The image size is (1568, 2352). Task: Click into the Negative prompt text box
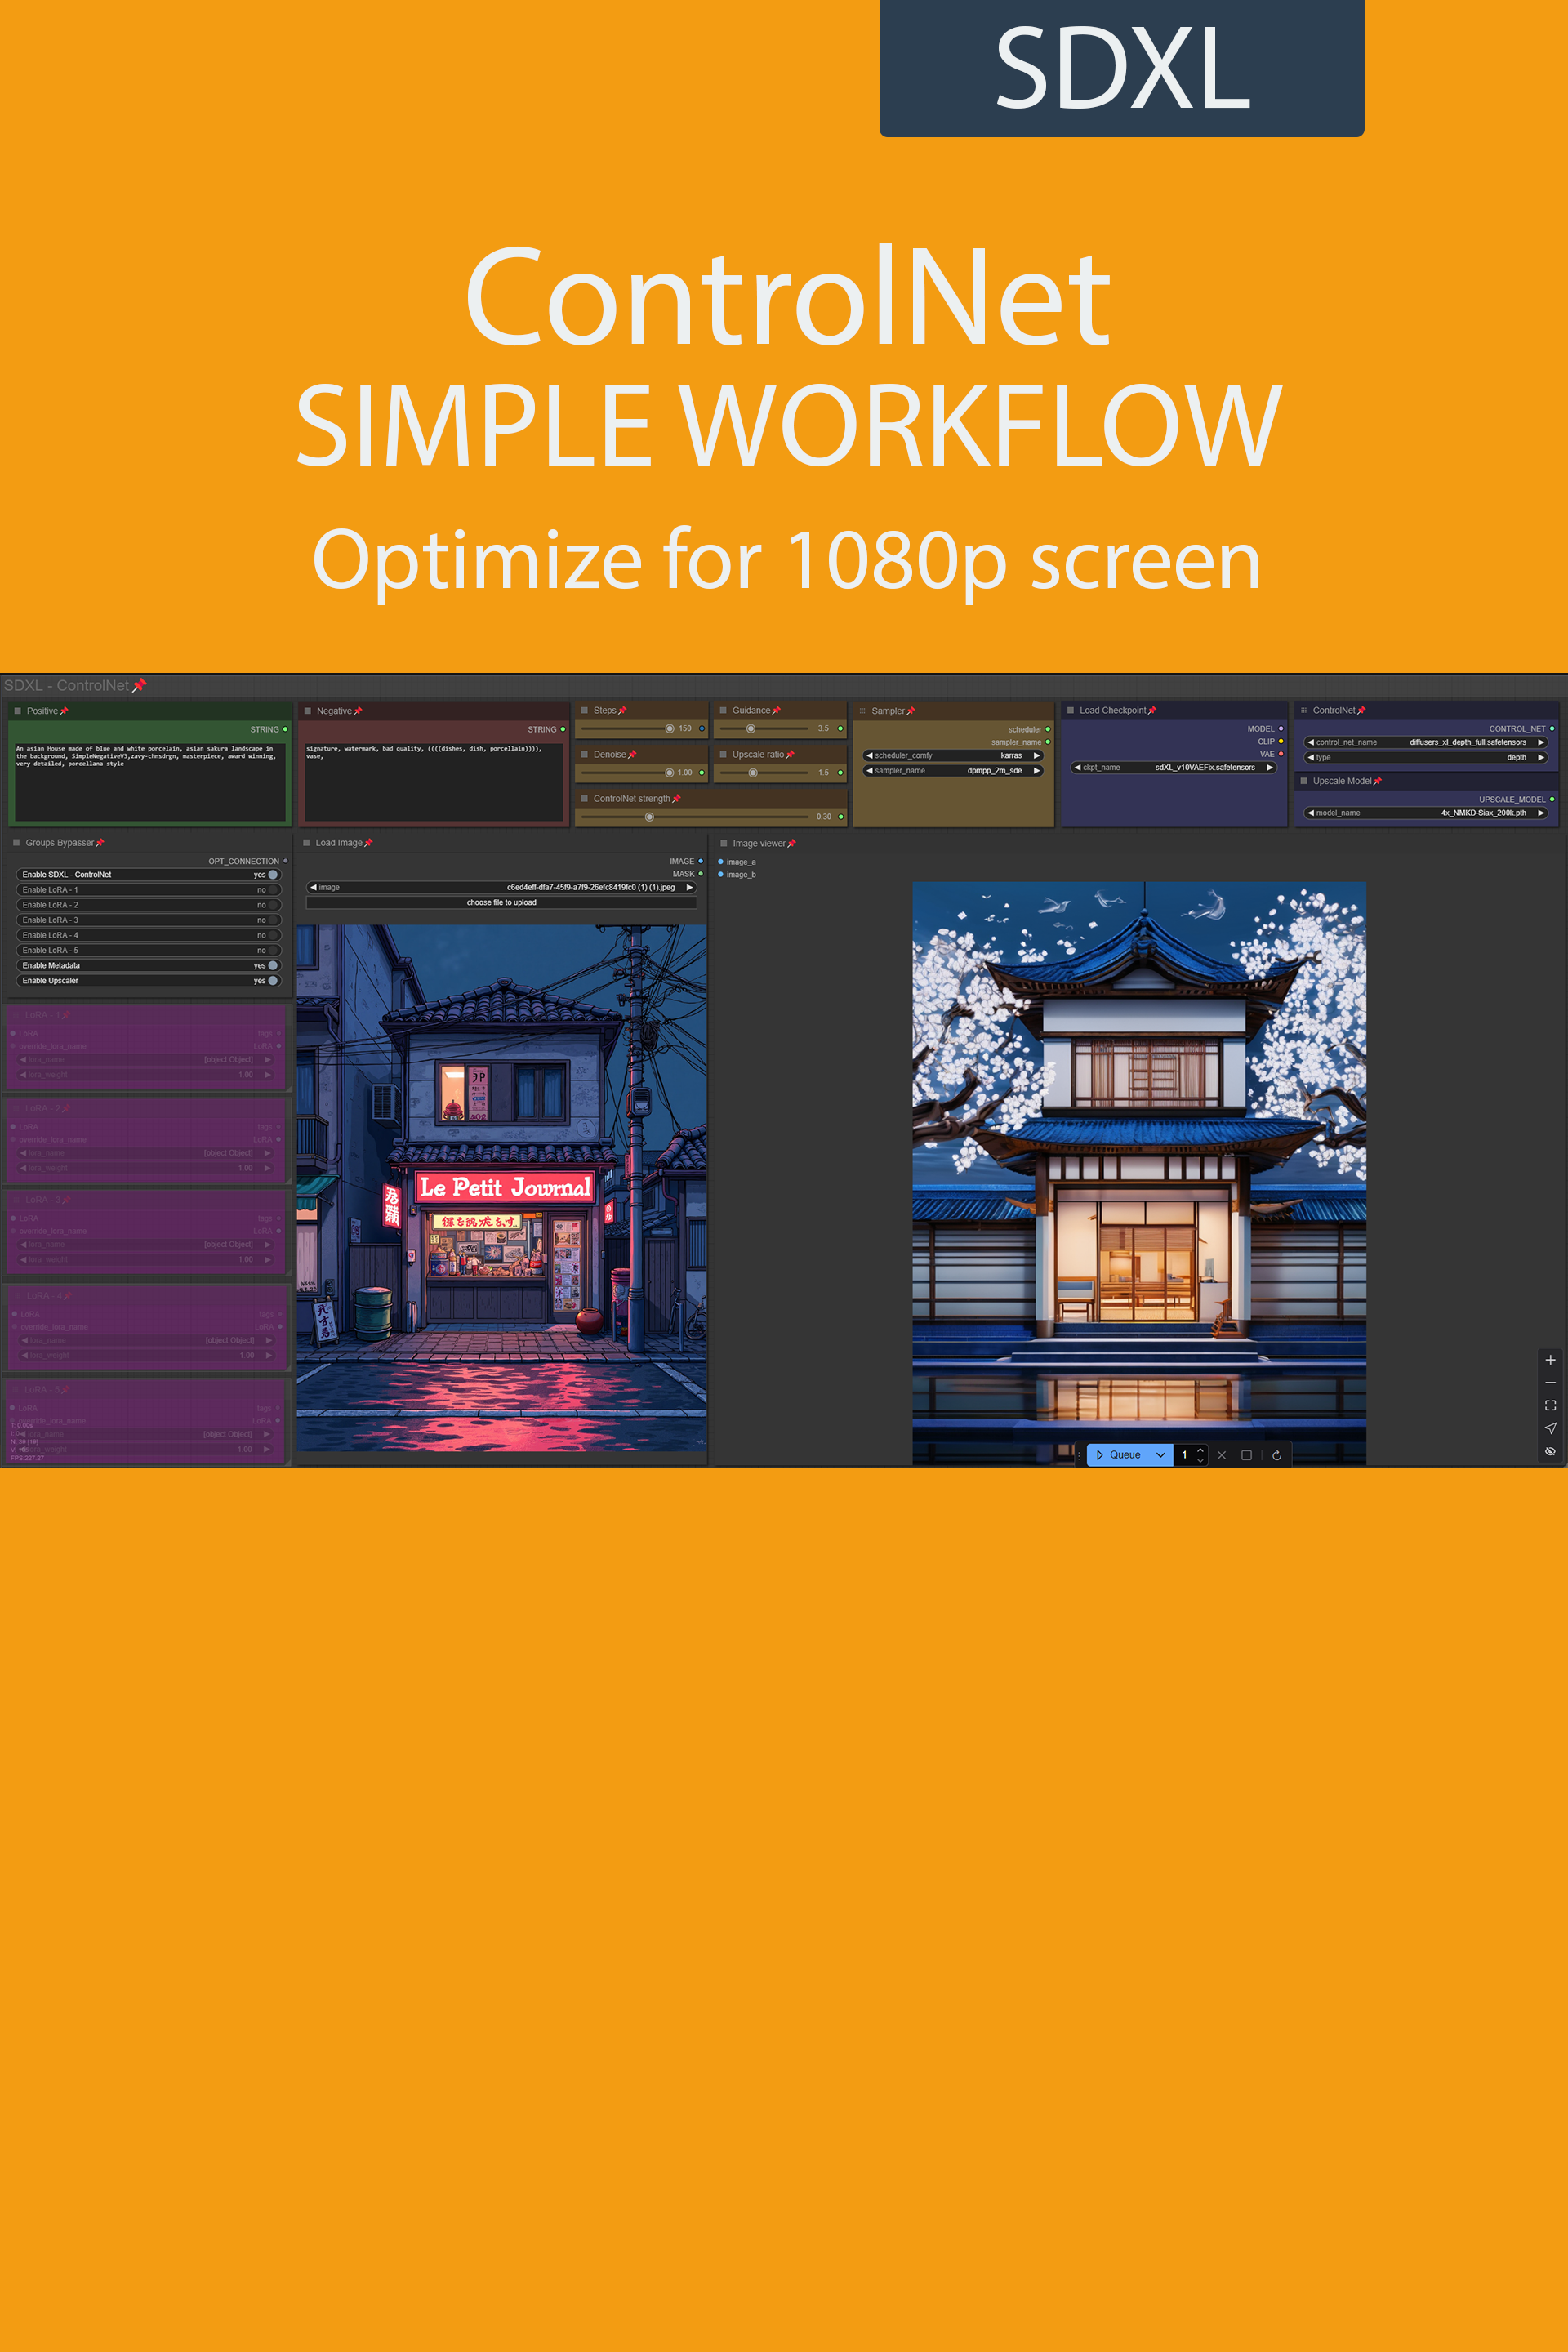tap(433, 785)
